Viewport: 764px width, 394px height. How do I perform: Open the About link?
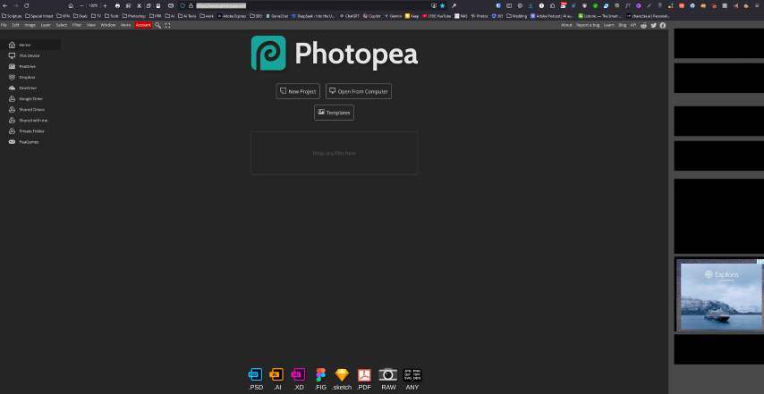pos(566,25)
